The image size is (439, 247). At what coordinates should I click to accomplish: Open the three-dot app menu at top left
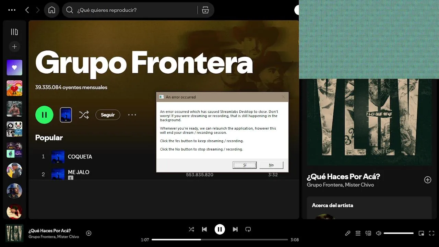12,10
